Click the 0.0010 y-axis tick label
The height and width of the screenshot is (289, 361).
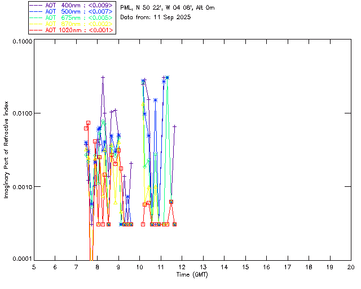[x=20, y=187]
